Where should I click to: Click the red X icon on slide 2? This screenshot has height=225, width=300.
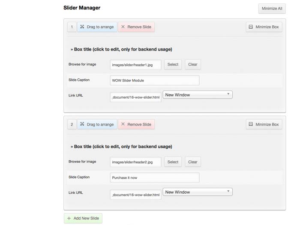(x=123, y=124)
